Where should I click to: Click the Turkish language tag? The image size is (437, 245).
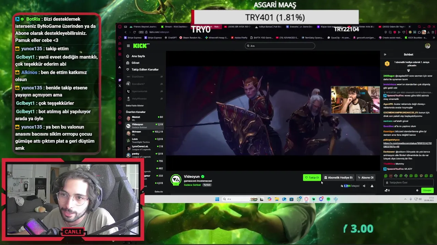click(x=207, y=185)
